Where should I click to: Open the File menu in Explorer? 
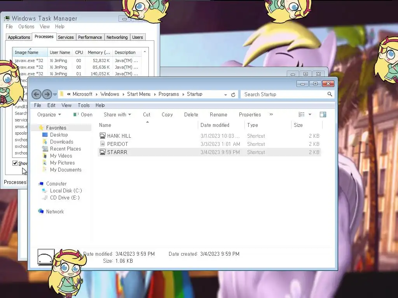point(38,105)
